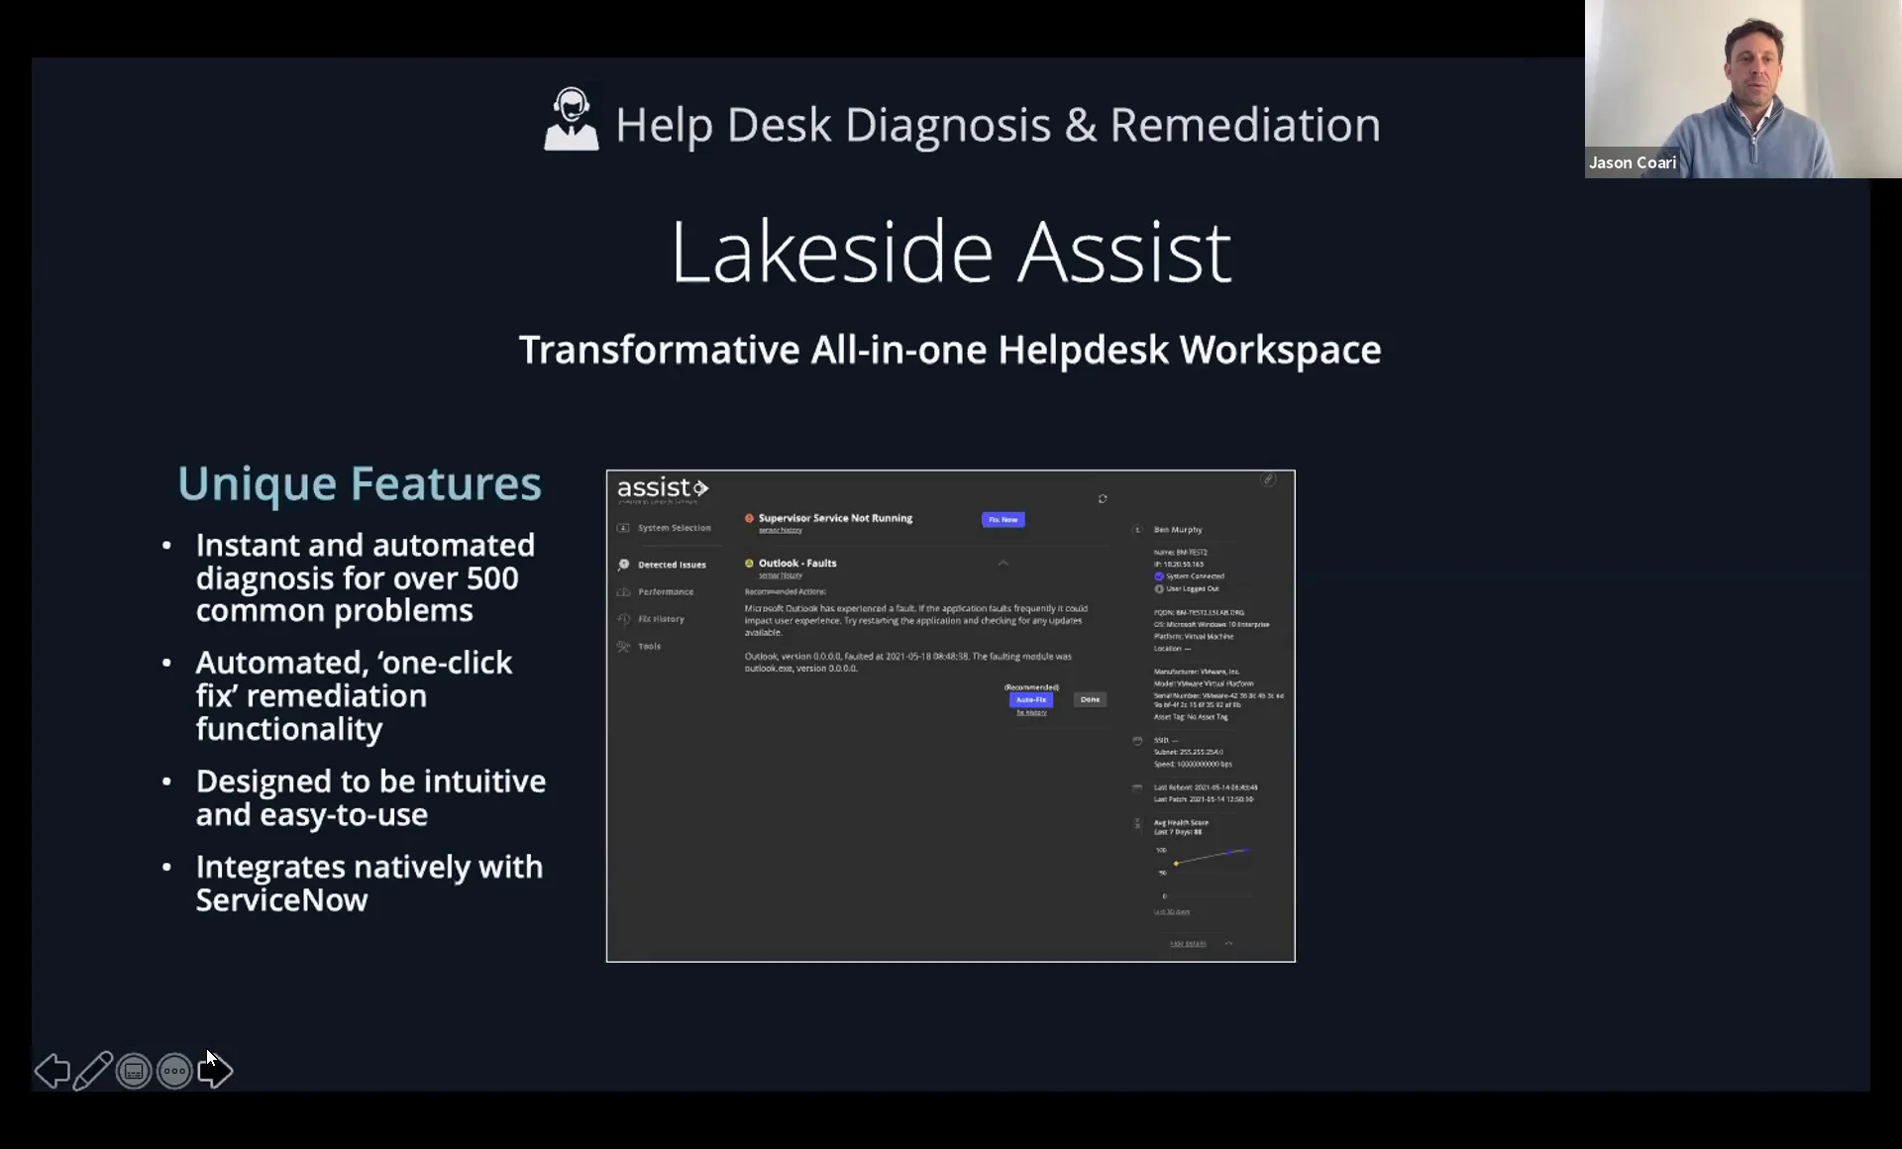Click last 30 days link under chart

tap(1172, 912)
